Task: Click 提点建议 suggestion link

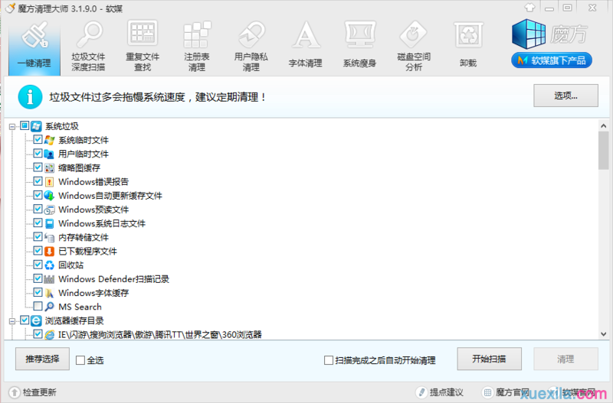Action: pos(439,392)
